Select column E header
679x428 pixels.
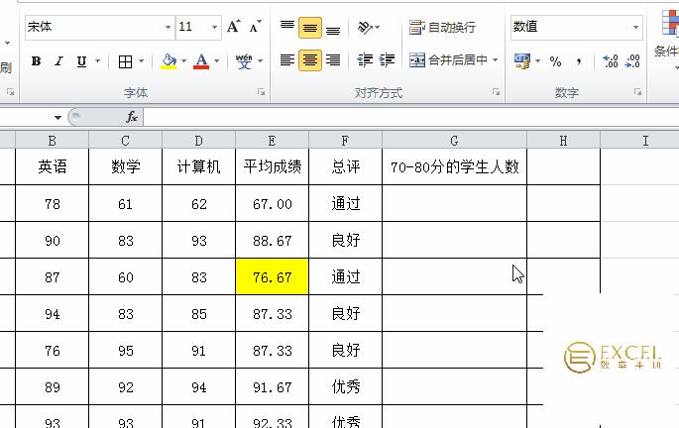272,141
